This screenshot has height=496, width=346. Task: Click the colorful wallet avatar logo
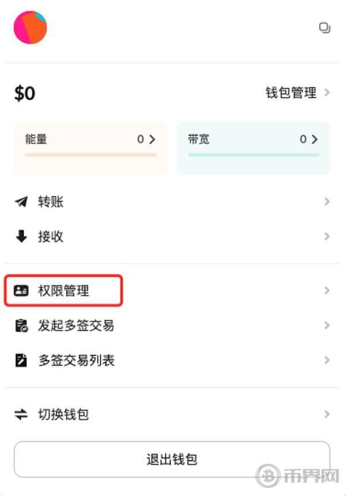pyautogui.click(x=31, y=27)
